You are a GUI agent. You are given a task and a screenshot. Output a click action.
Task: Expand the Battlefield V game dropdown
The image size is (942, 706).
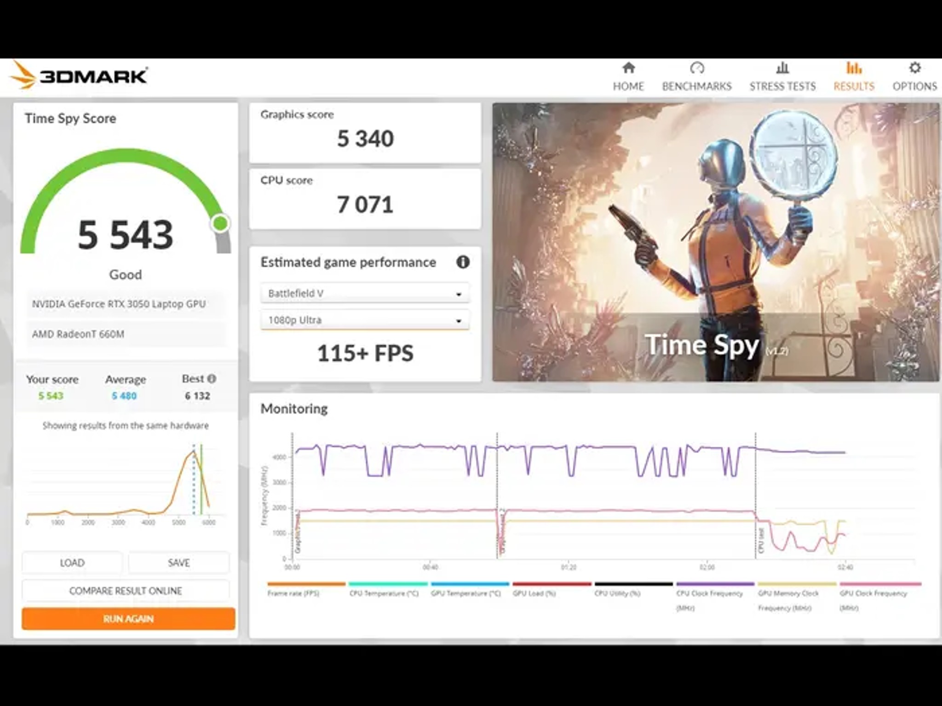click(x=365, y=293)
